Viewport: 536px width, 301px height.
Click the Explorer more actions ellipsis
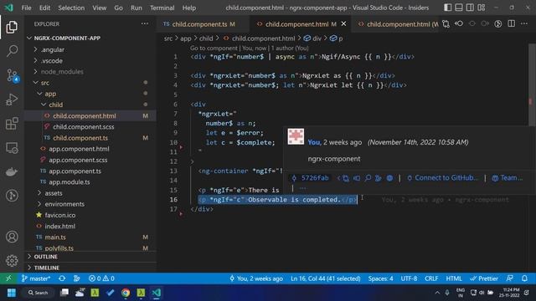[x=145, y=24]
